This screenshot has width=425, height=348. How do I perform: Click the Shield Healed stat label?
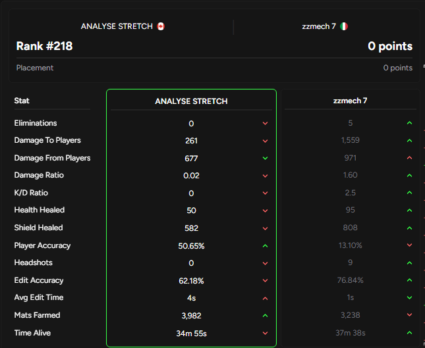(x=38, y=228)
